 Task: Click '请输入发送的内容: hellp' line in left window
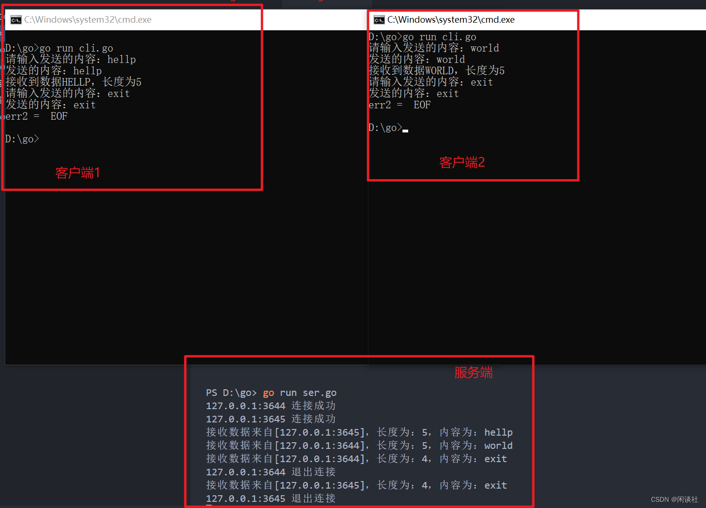71,60
